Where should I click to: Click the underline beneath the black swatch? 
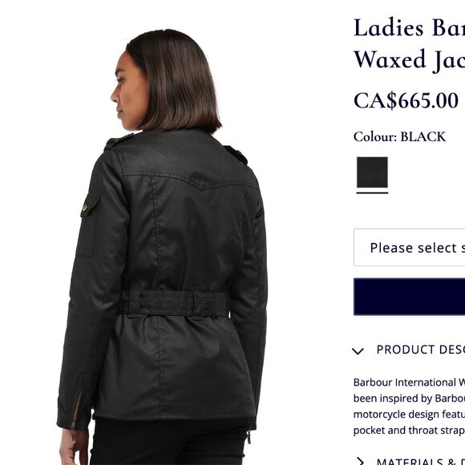point(372,192)
